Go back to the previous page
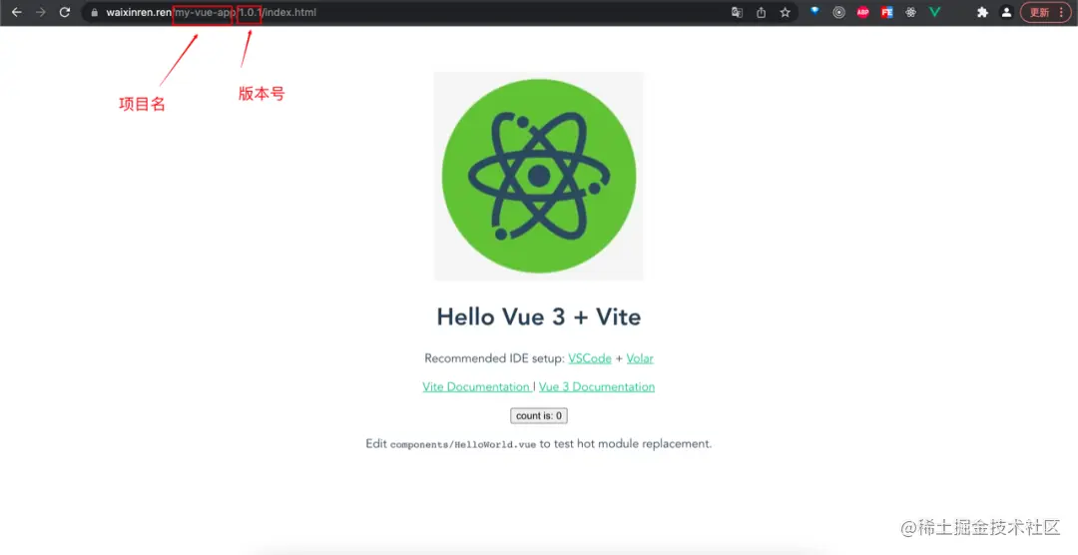This screenshot has height=555, width=1078. click(17, 12)
